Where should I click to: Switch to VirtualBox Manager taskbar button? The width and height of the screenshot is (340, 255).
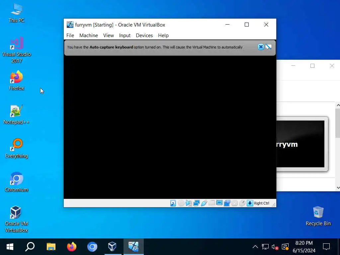[113, 247]
